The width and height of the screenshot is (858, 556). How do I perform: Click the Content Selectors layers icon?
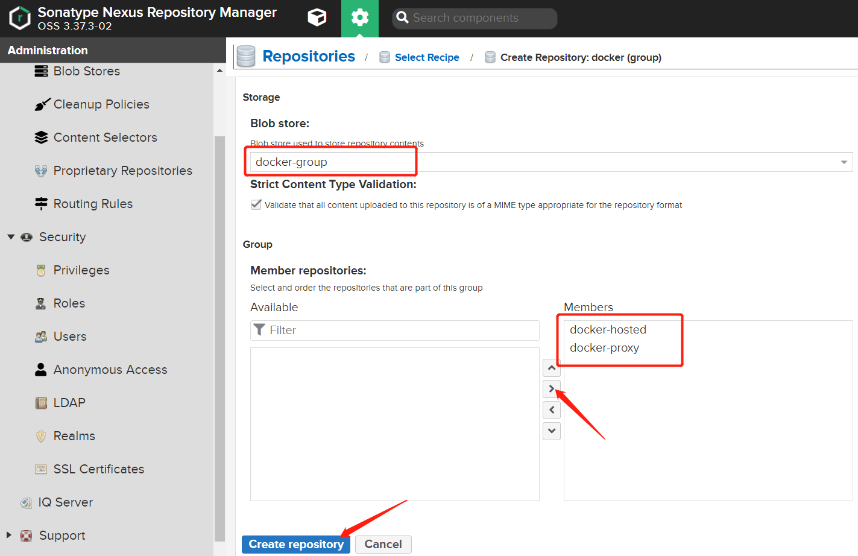(41, 137)
